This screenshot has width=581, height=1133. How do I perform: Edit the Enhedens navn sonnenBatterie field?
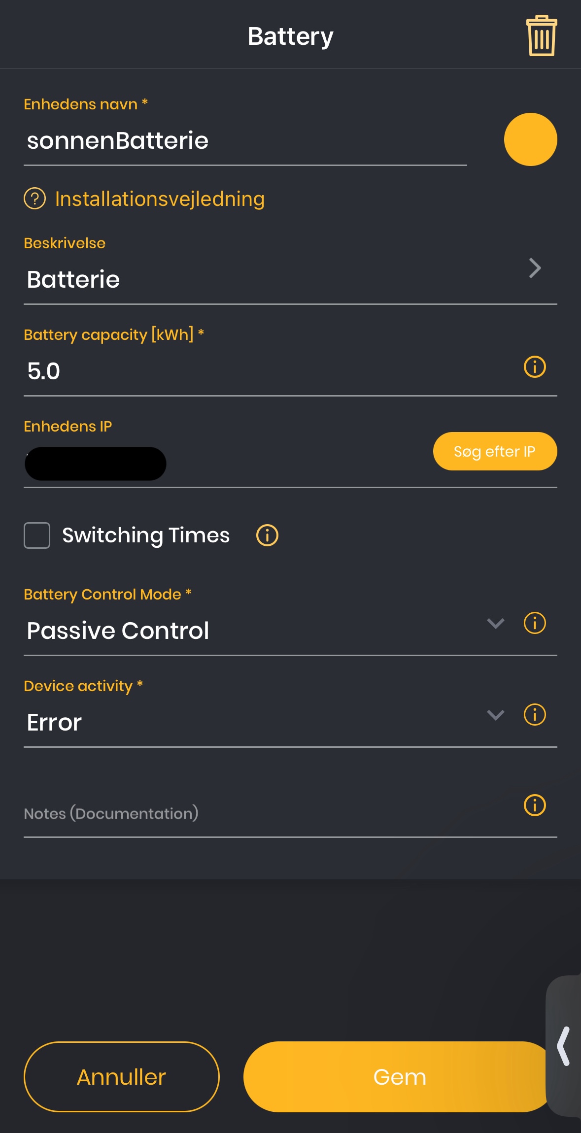pyautogui.click(x=245, y=141)
